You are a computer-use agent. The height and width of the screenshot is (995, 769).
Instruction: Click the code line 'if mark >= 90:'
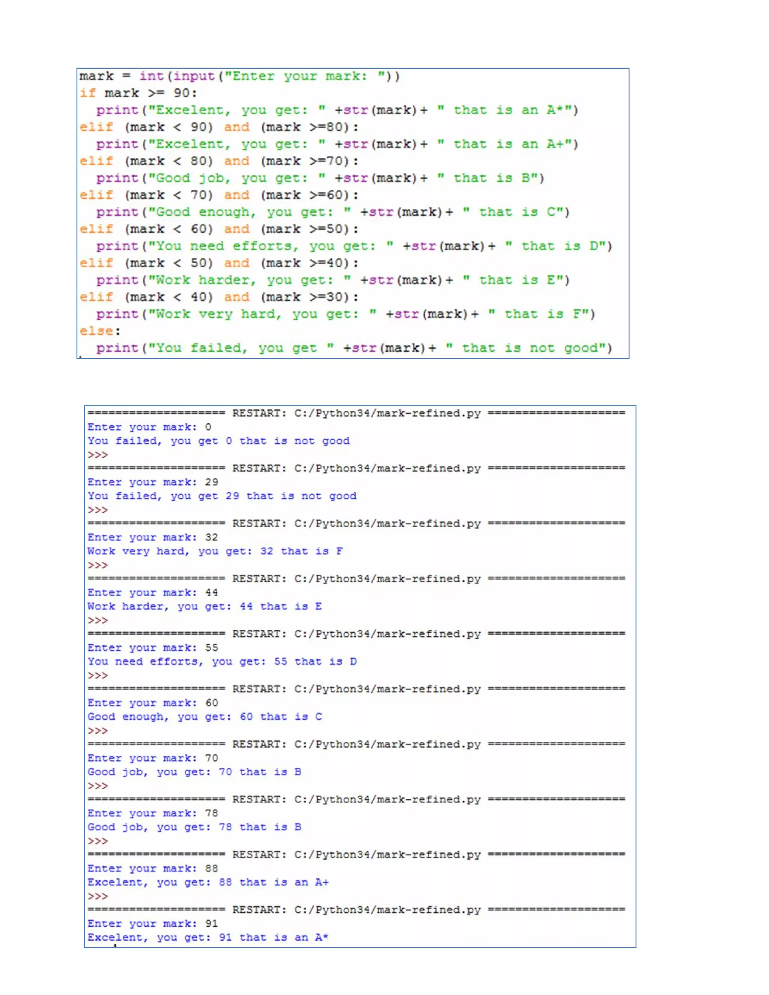click(139, 93)
